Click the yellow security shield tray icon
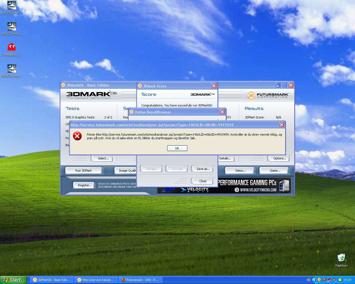Viewport: 355px width, 284px height. click(319, 280)
